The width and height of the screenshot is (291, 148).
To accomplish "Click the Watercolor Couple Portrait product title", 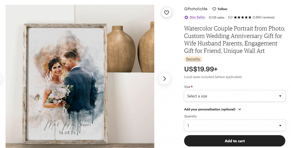I will tap(234, 40).
